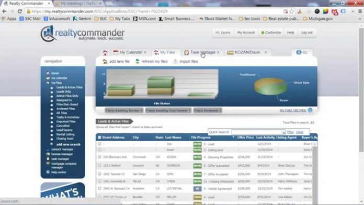Open Chrome menu hamburger icon

(360, 11)
